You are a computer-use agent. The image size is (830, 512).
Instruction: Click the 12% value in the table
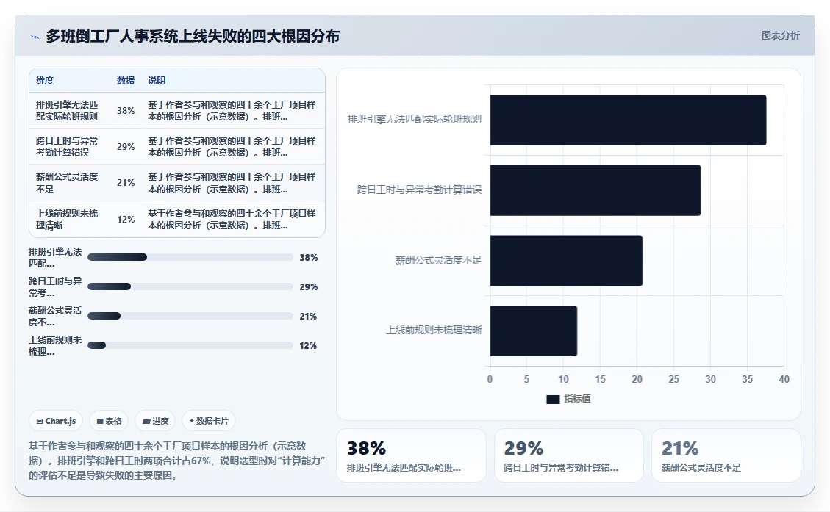[126, 220]
